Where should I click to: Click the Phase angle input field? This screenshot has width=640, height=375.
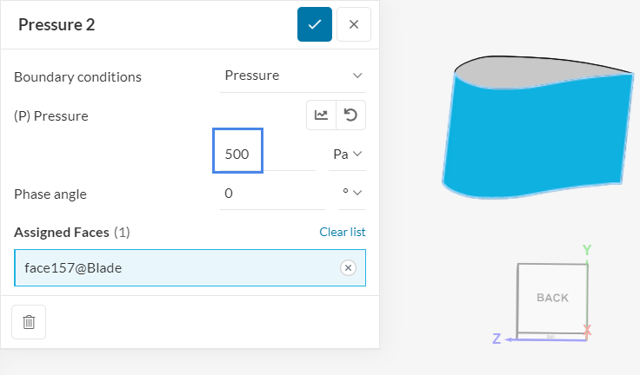pos(270,193)
